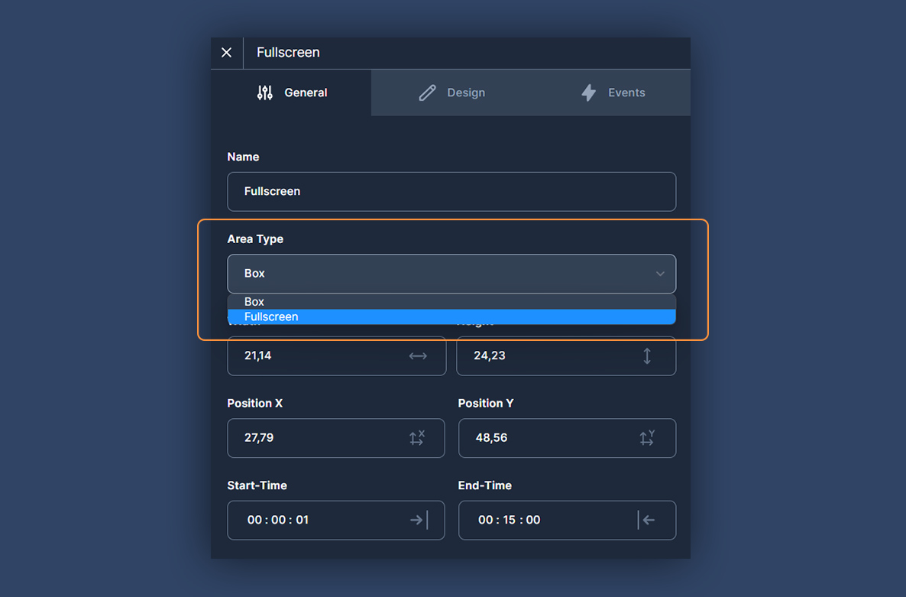
Task: Click the Position X axis icon
Action: pos(417,438)
